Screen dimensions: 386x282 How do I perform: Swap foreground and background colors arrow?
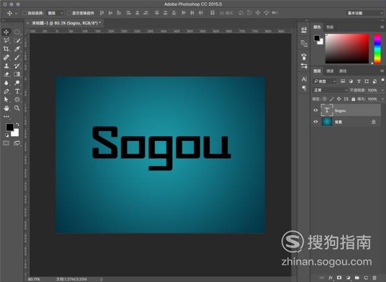(17, 124)
